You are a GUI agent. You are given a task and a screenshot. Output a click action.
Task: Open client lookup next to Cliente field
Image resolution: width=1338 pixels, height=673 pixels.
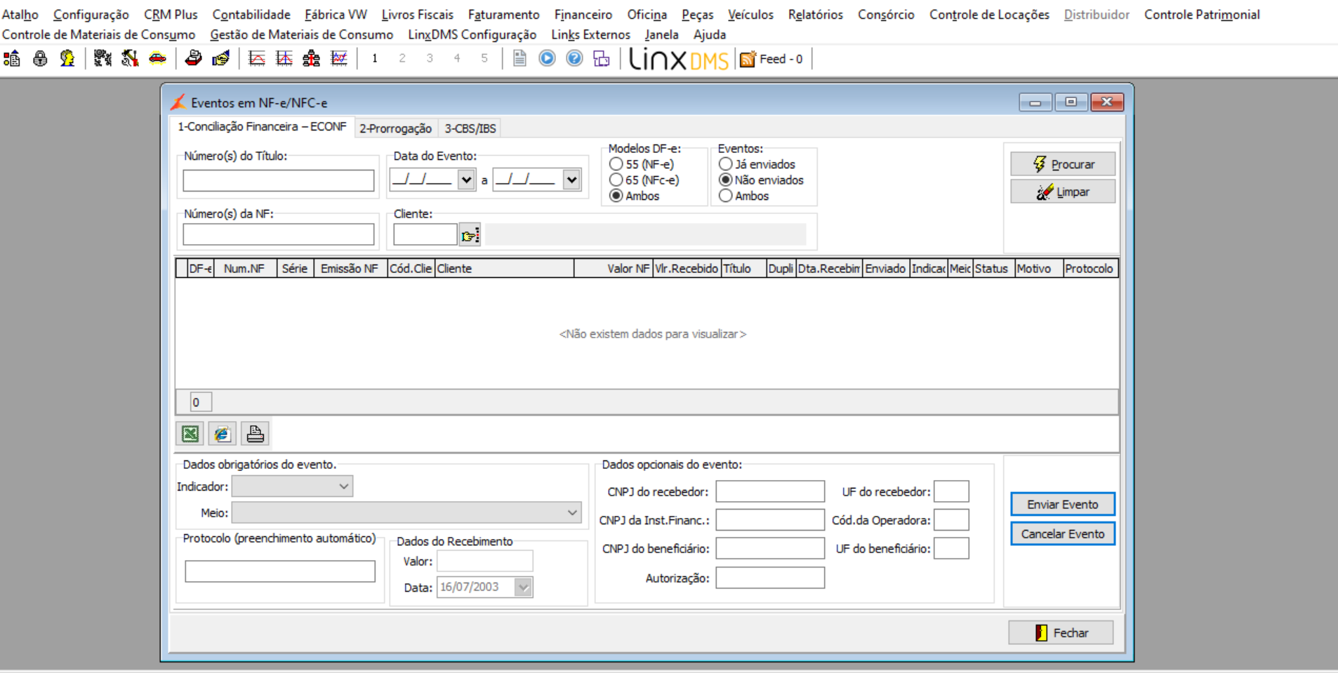(x=470, y=235)
